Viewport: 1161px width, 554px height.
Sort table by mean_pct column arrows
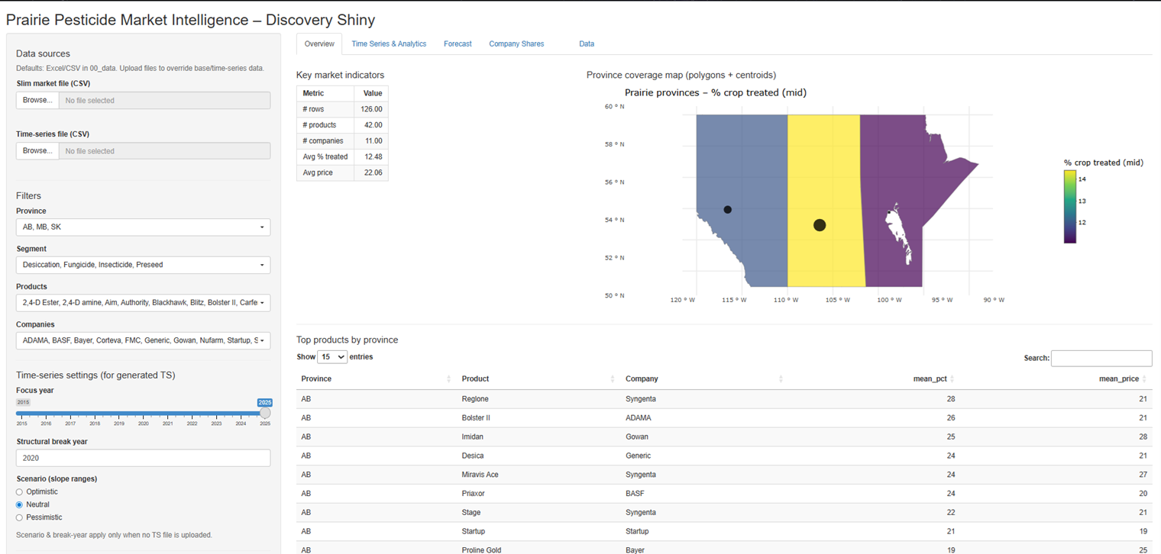pos(952,379)
